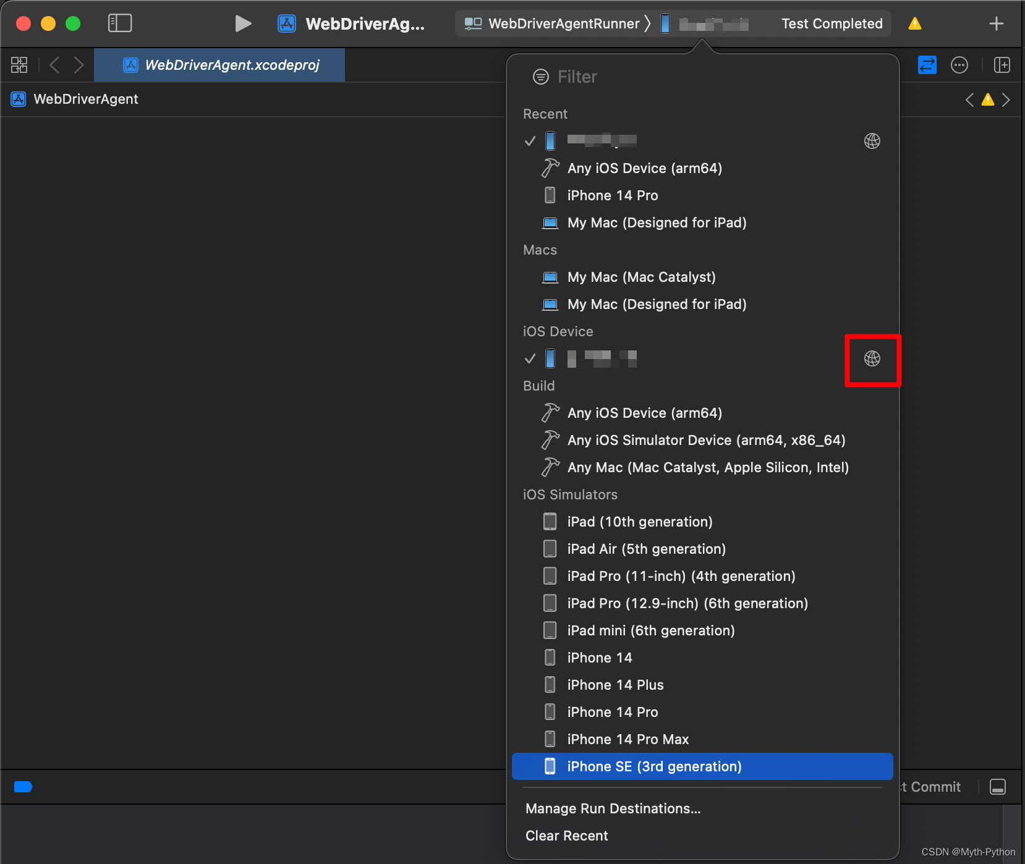1025x864 pixels.
Task: Toggle the debug area panel icon
Action: coord(998,787)
